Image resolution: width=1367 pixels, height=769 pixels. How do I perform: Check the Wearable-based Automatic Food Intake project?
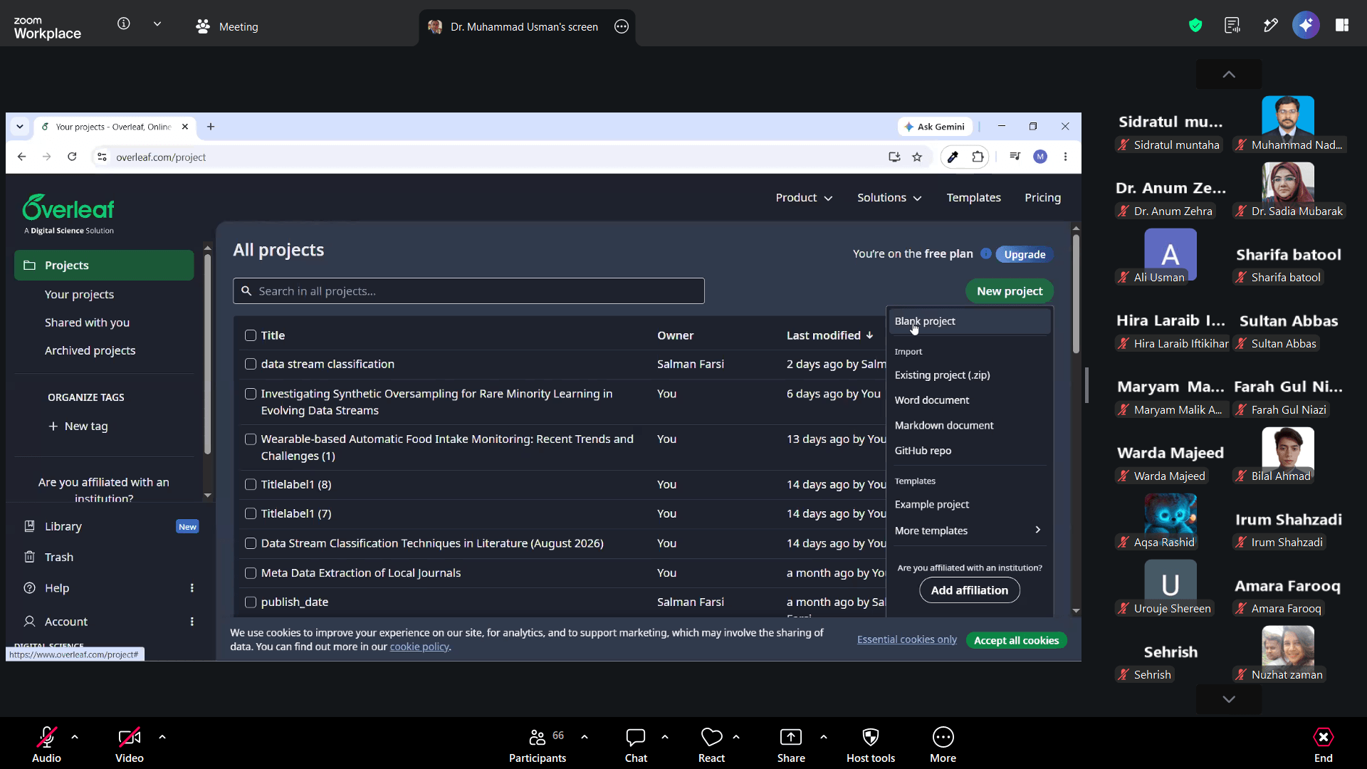[x=251, y=439]
